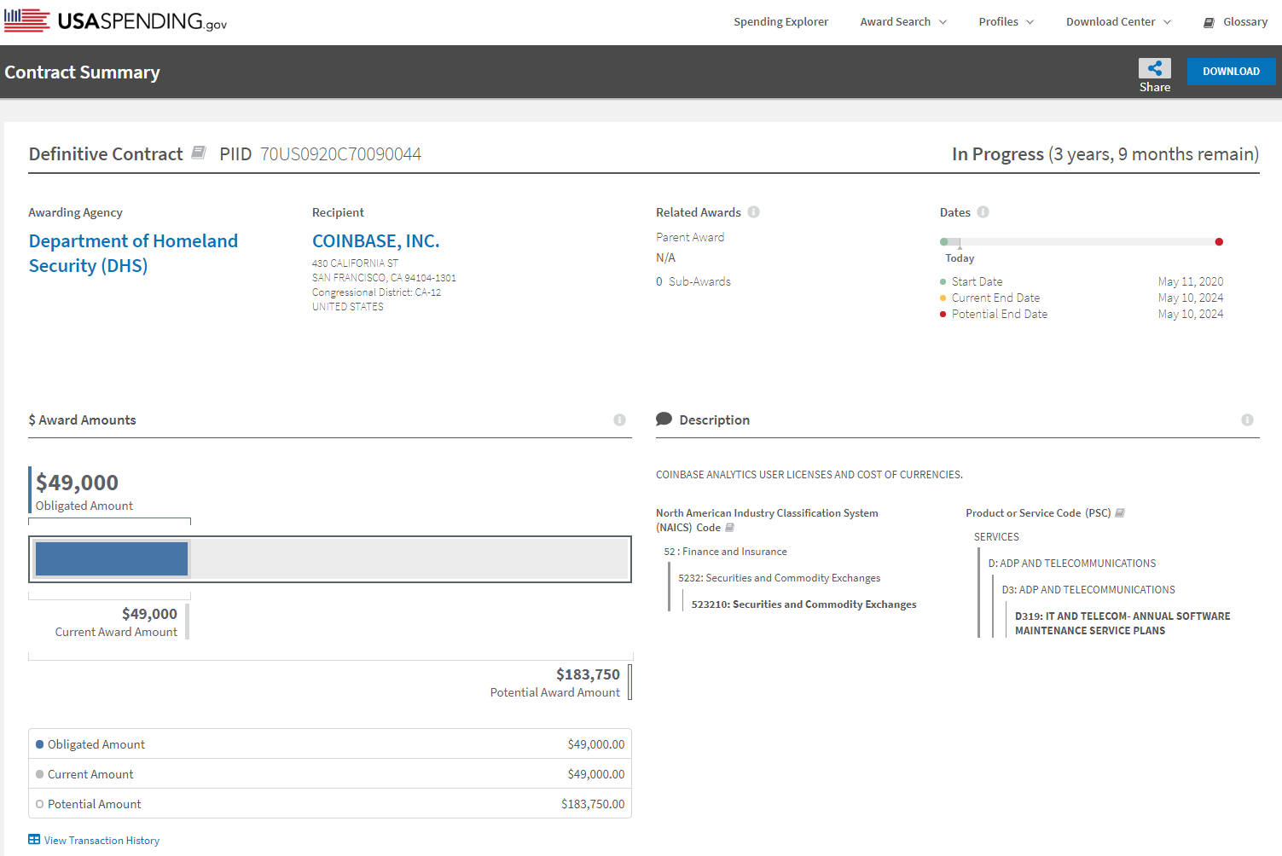
Task: Click the gray Current Amount legend dot
Action: (39, 774)
